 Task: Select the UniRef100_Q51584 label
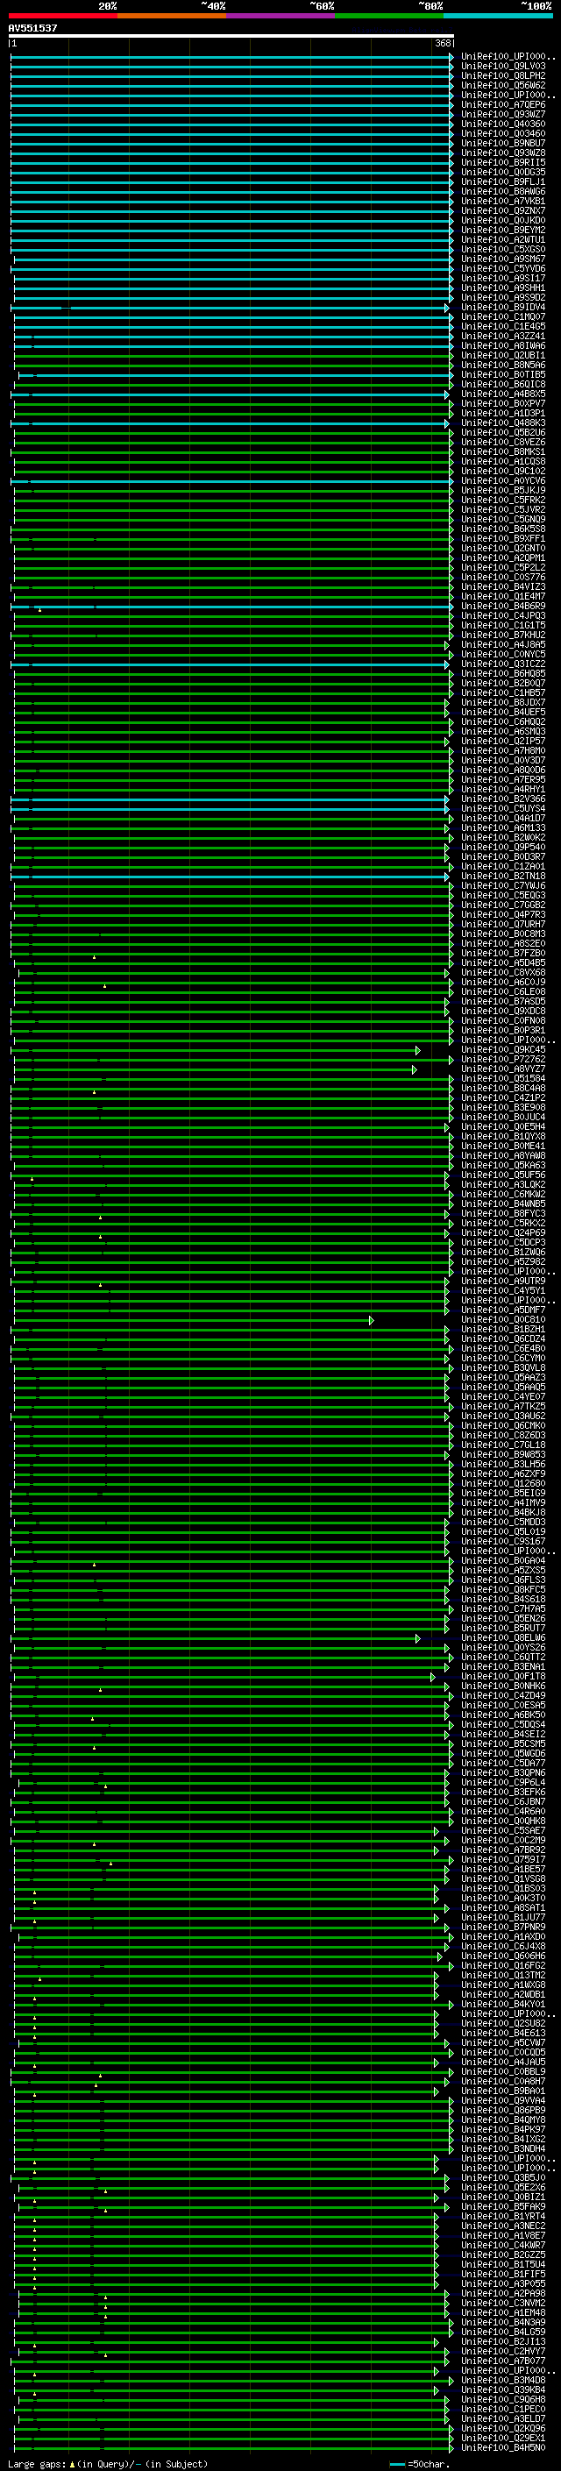coord(503,1078)
